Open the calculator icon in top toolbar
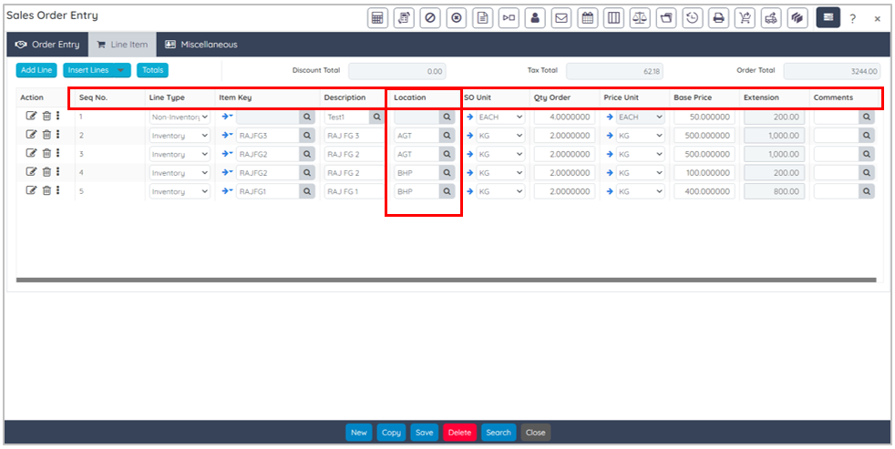Image resolution: width=895 pixels, height=449 pixels. (377, 17)
